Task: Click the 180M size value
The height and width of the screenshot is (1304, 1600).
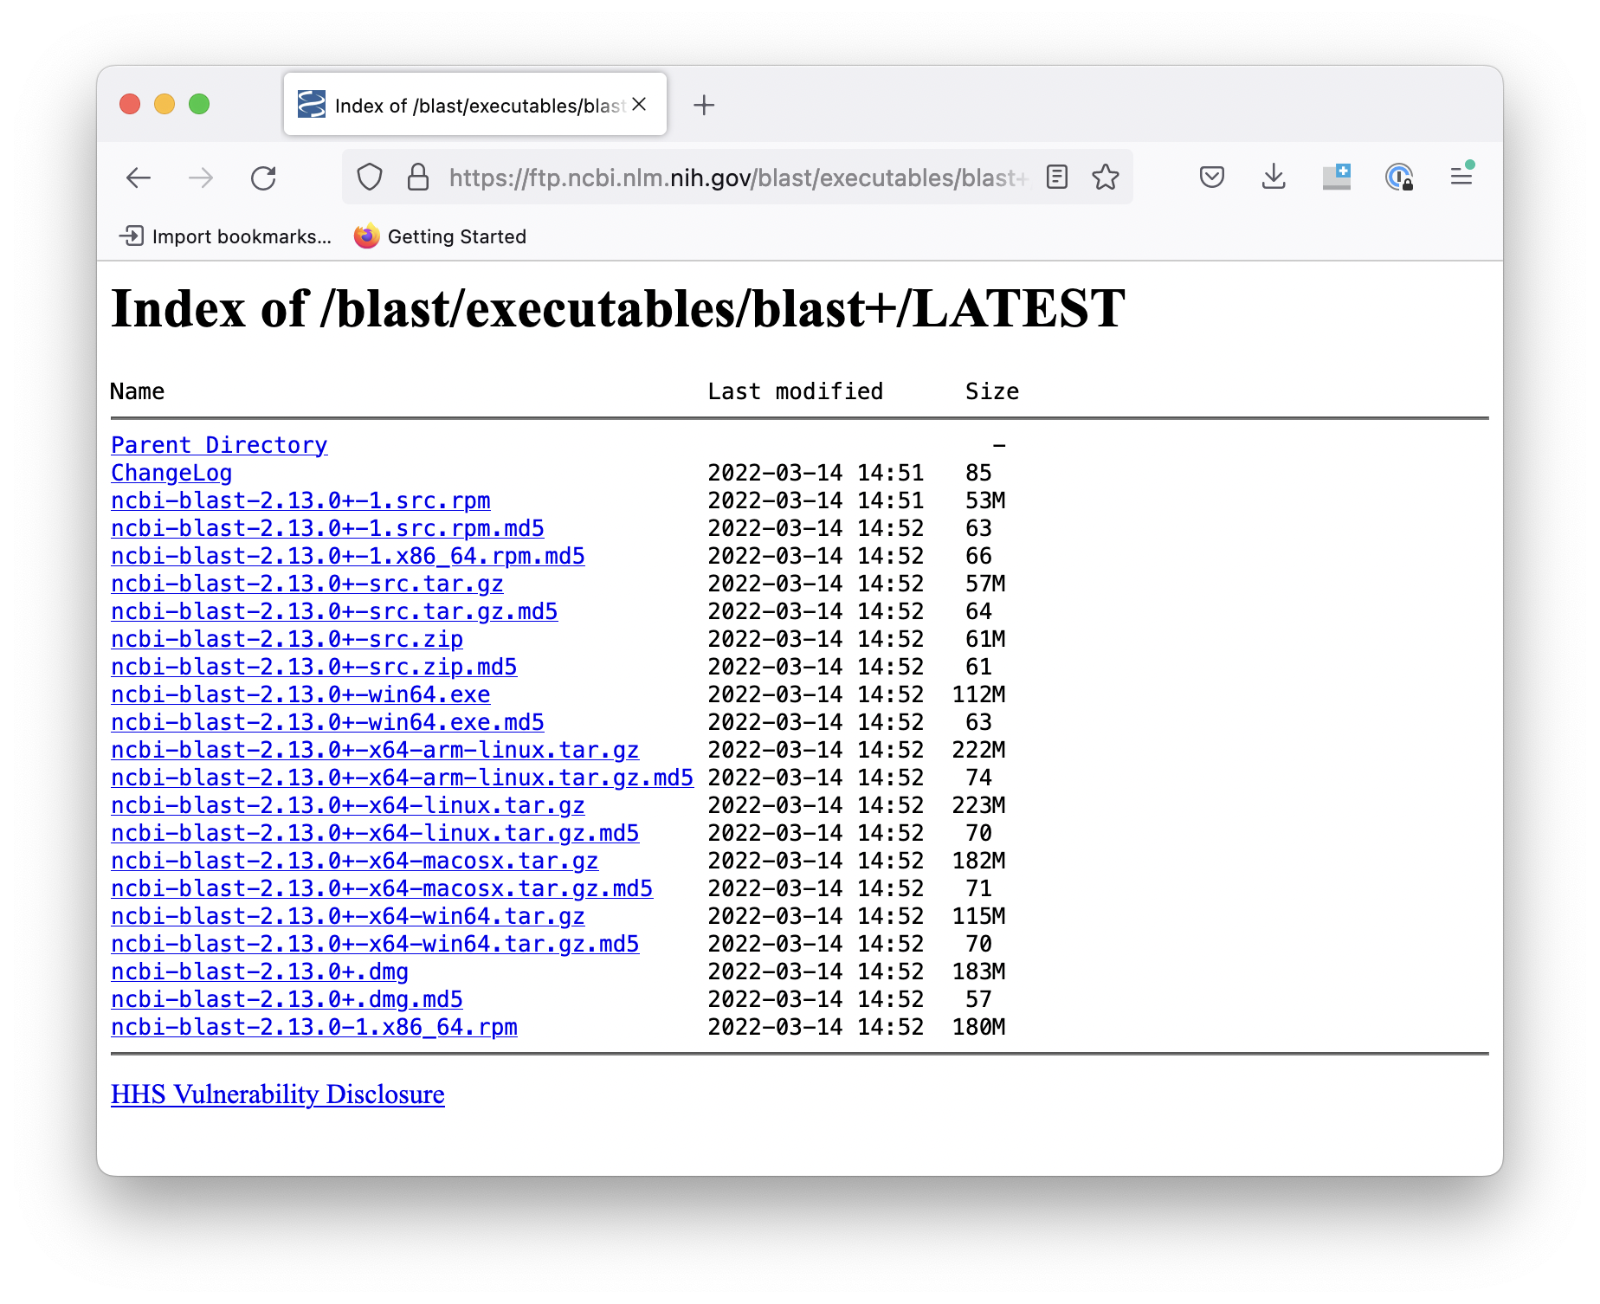Action: [978, 1027]
